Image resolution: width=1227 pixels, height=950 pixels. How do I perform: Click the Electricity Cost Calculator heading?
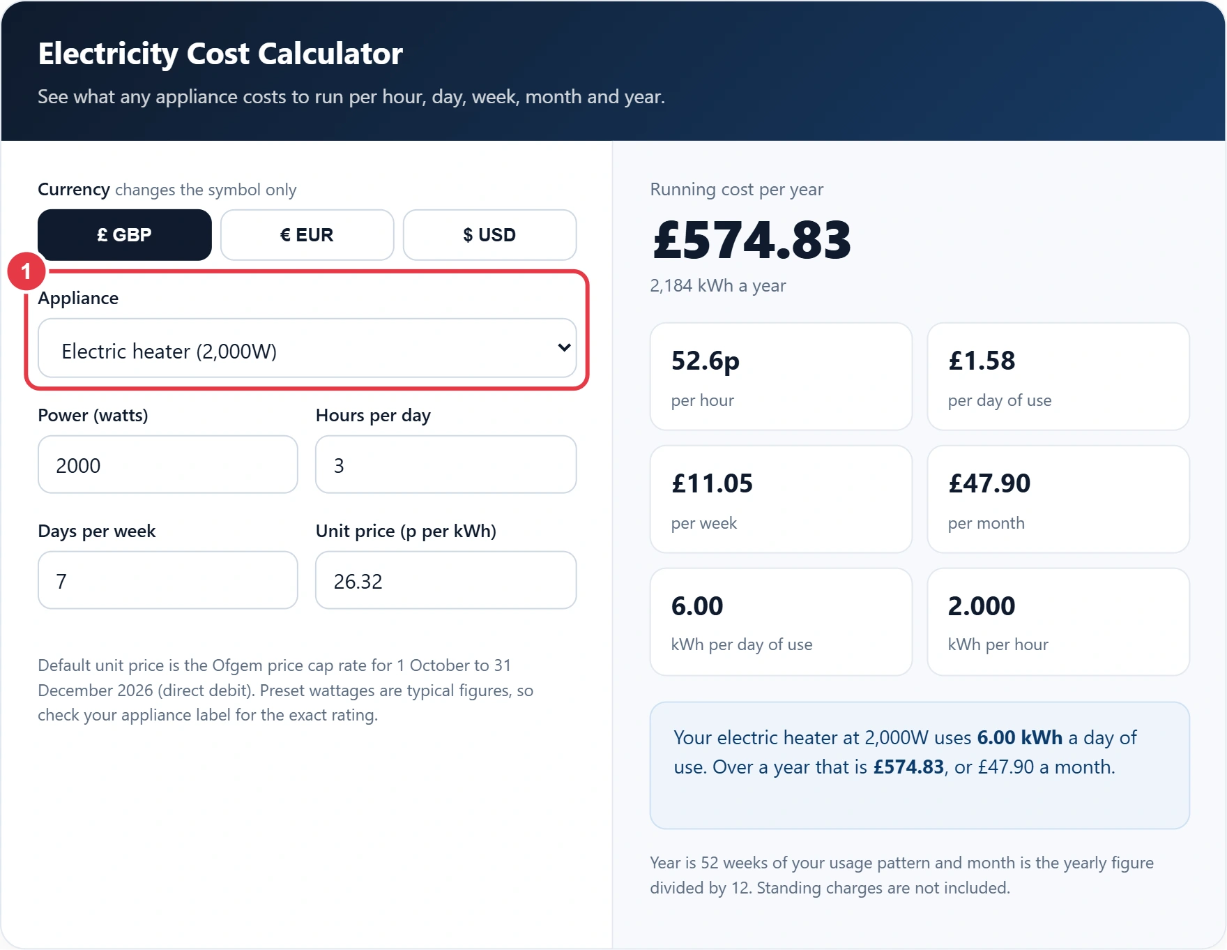(x=220, y=54)
